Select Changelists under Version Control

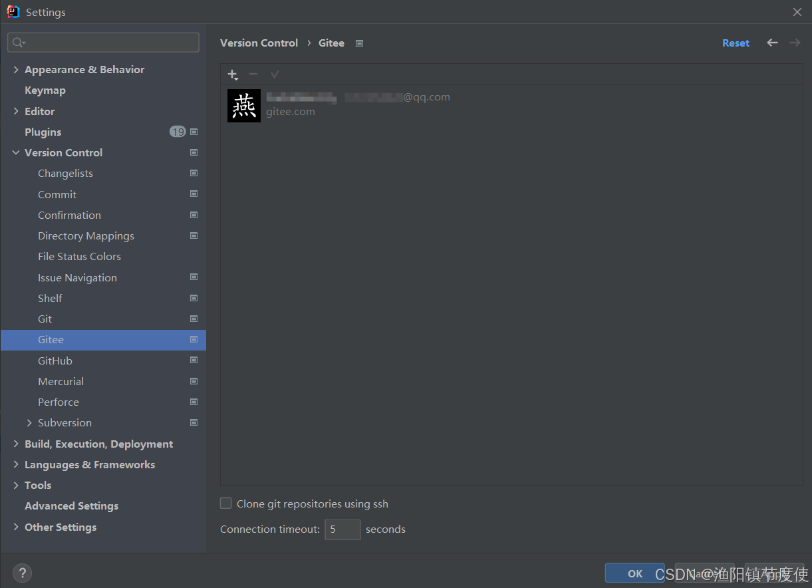click(65, 173)
